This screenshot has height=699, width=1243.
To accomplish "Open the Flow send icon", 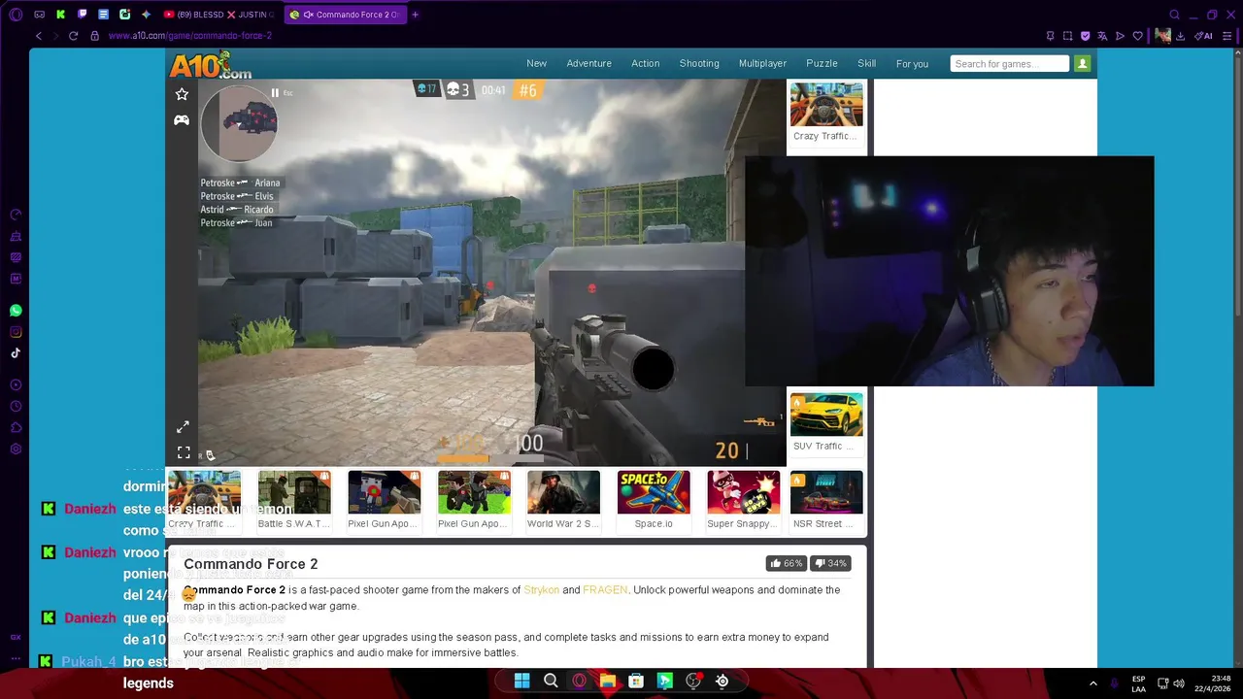I will 1120,36.
